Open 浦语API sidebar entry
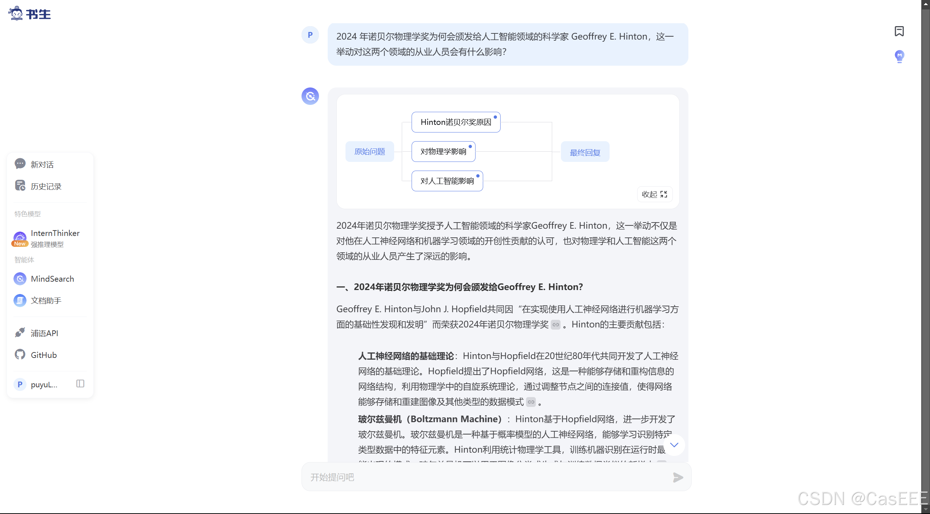This screenshot has height=514, width=930. [44, 333]
